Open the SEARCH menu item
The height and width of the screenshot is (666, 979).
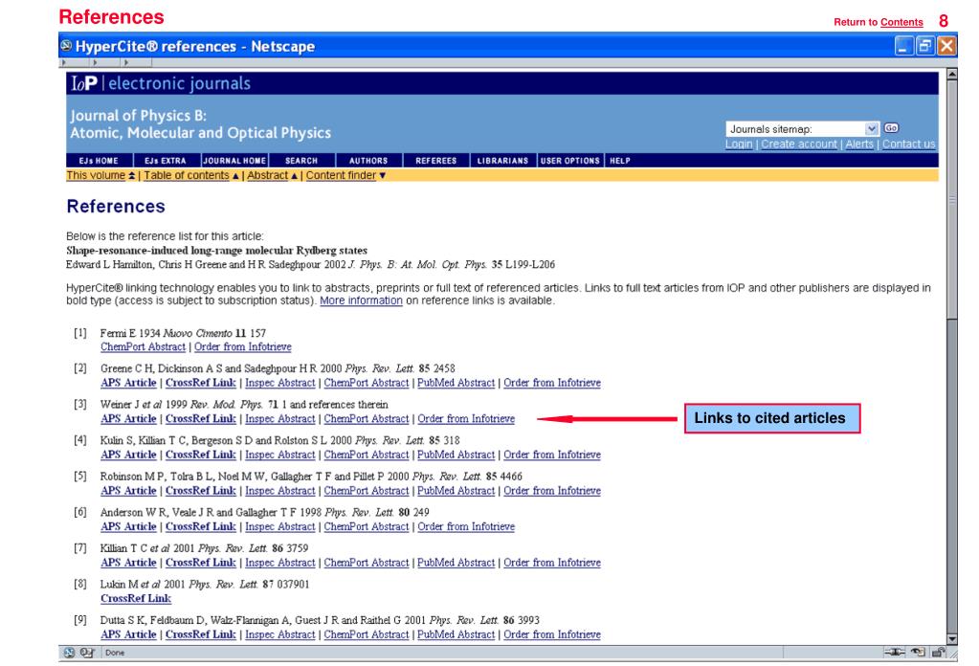point(301,161)
